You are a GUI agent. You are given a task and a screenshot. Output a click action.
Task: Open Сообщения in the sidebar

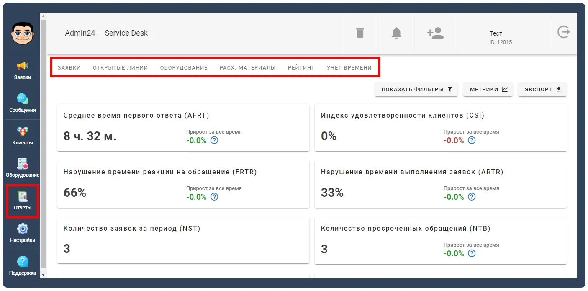click(x=23, y=103)
